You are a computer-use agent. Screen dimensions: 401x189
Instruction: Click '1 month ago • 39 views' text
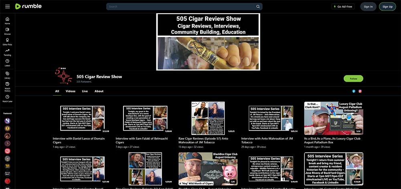[x=317, y=147]
